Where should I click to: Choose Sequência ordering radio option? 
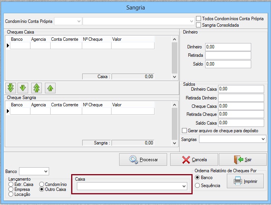[x=198, y=186]
